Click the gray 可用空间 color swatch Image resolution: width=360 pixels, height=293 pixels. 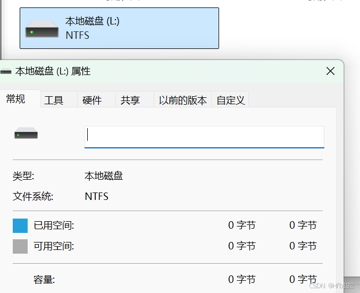(x=20, y=246)
